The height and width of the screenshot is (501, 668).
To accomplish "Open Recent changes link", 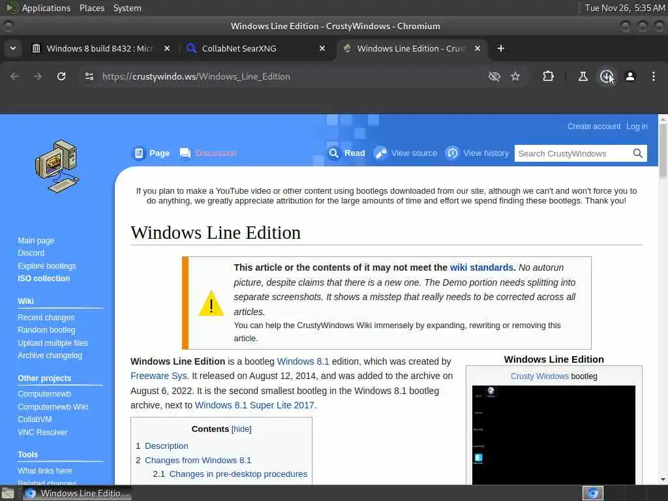I will [46, 318].
